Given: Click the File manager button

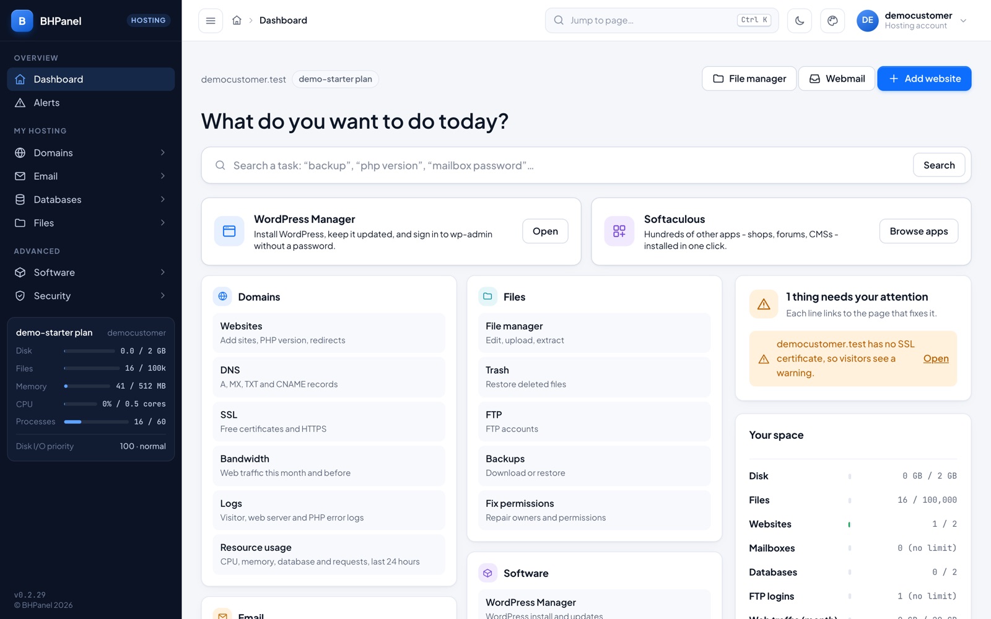Looking at the screenshot, I should coord(749,79).
